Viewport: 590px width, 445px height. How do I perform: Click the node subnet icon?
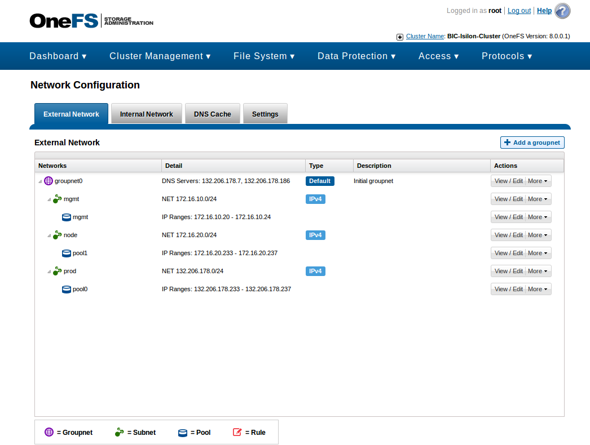tap(57, 235)
